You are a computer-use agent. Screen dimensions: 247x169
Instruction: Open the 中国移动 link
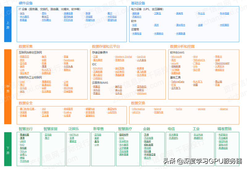pos(159,34)
